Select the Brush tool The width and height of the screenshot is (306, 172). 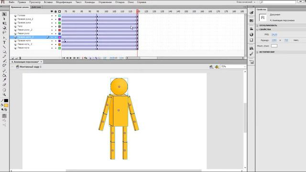tap(4, 61)
